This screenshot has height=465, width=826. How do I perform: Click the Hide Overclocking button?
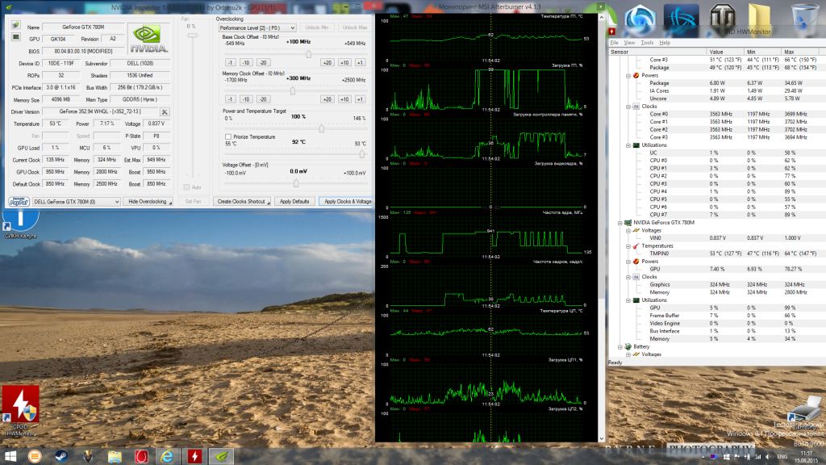tap(148, 201)
